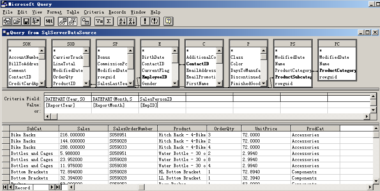Go to first record navigation button
This screenshot has height=191, width=380.
[x=5, y=187]
